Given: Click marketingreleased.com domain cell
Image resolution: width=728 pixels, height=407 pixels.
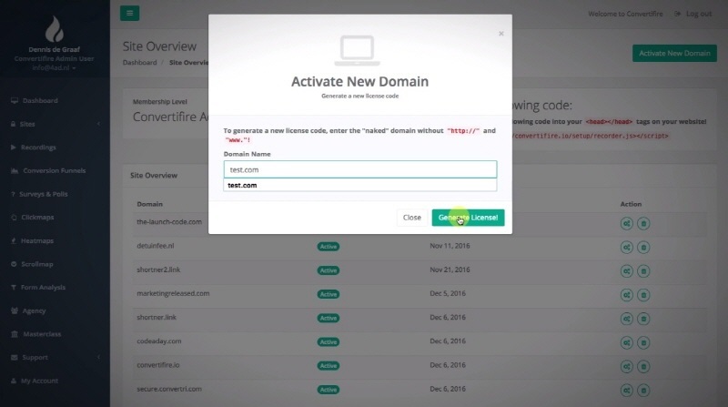Looking at the screenshot, I should 173,293.
